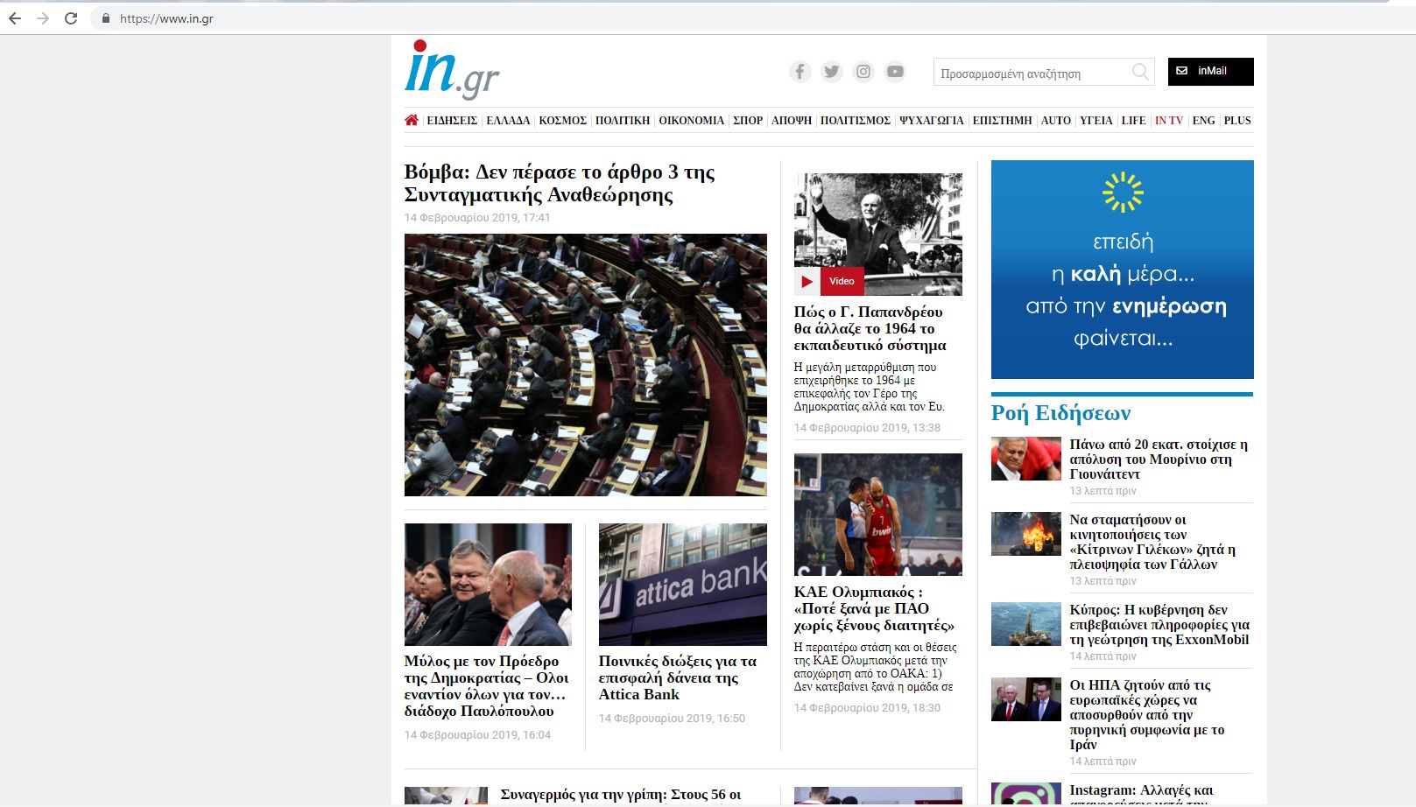
Task: Click the parliament chamber main photo
Action: [586, 365]
